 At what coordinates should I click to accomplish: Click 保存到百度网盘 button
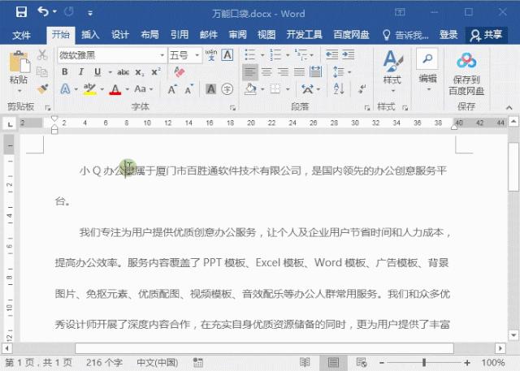(466, 74)
